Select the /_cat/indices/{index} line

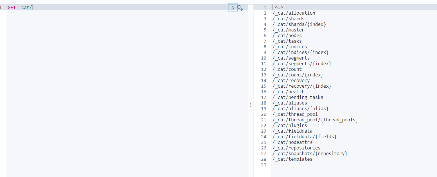pos(300,53)
